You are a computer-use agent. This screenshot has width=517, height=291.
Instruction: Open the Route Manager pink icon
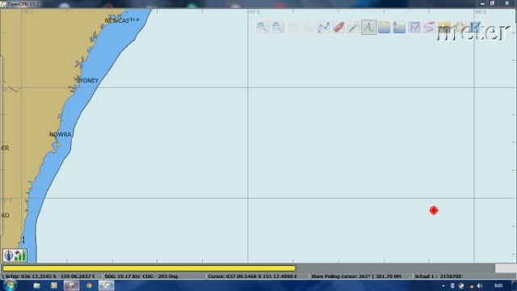click(430, 27)
